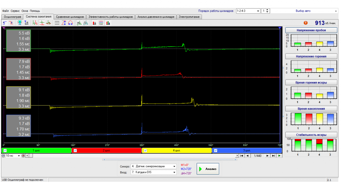Click cylinder 3 info box showing 9.3 кВ
Screen dimensions: 341x183
click(19, 126)
